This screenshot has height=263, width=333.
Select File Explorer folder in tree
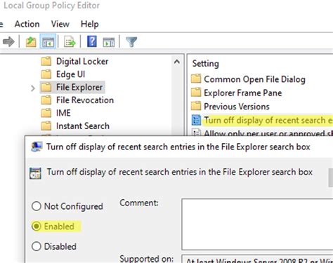pos(79,87)
